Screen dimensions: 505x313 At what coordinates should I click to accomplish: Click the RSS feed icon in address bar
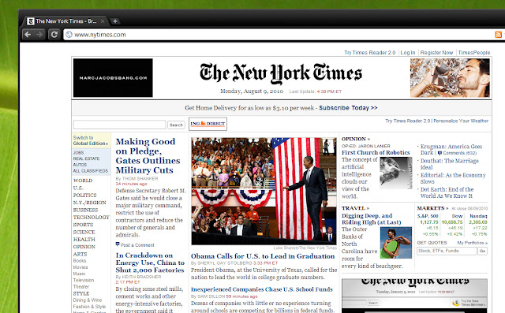pos(498,35)
